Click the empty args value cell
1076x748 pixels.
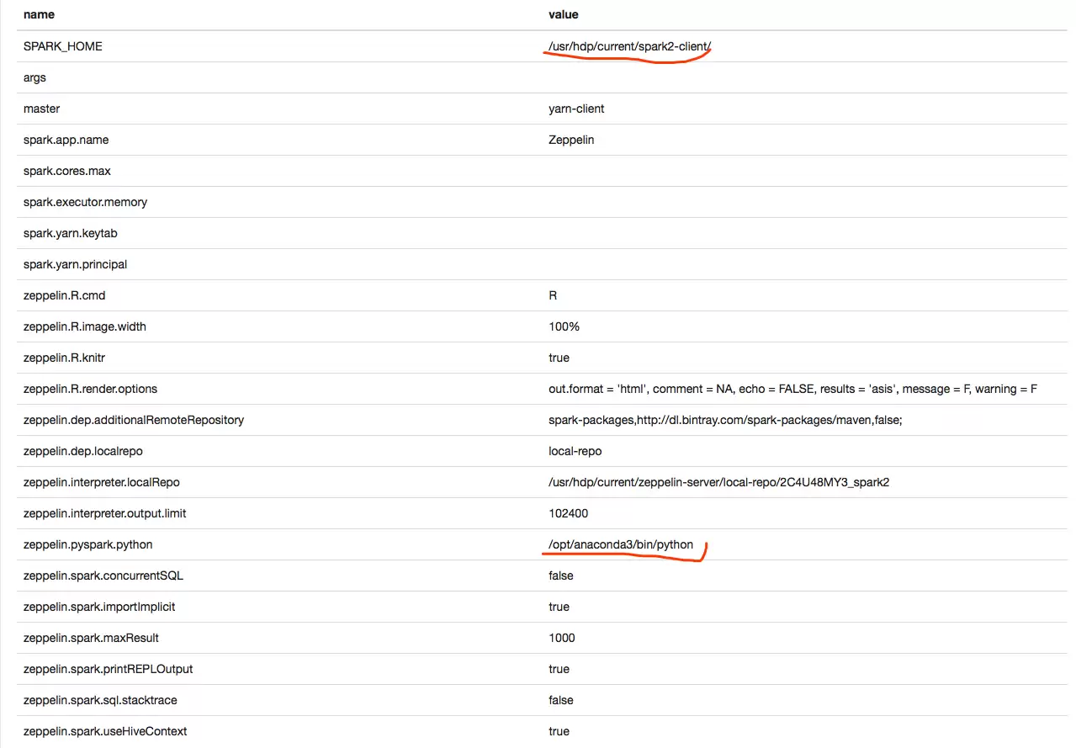[x=803, y=77]
